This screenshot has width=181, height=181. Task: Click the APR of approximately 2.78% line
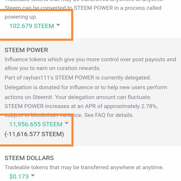pyautogui.click(x=81, y=106)
